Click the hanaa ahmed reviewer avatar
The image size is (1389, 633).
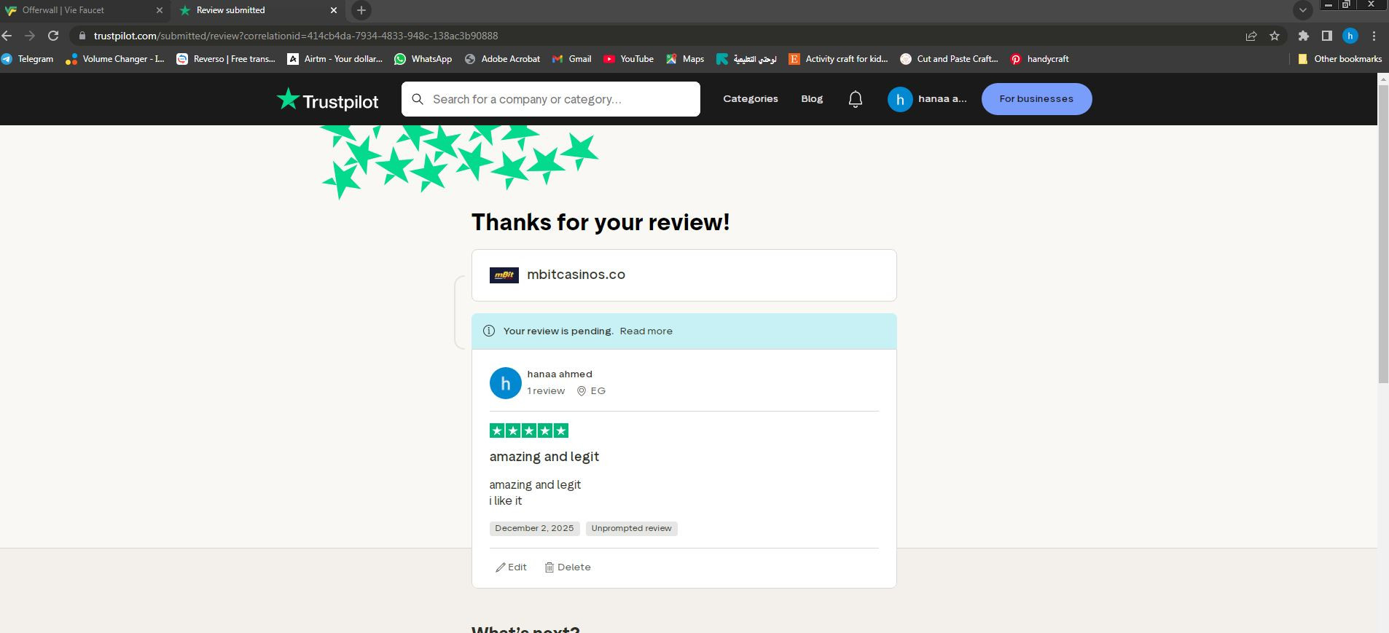(506, 383)
